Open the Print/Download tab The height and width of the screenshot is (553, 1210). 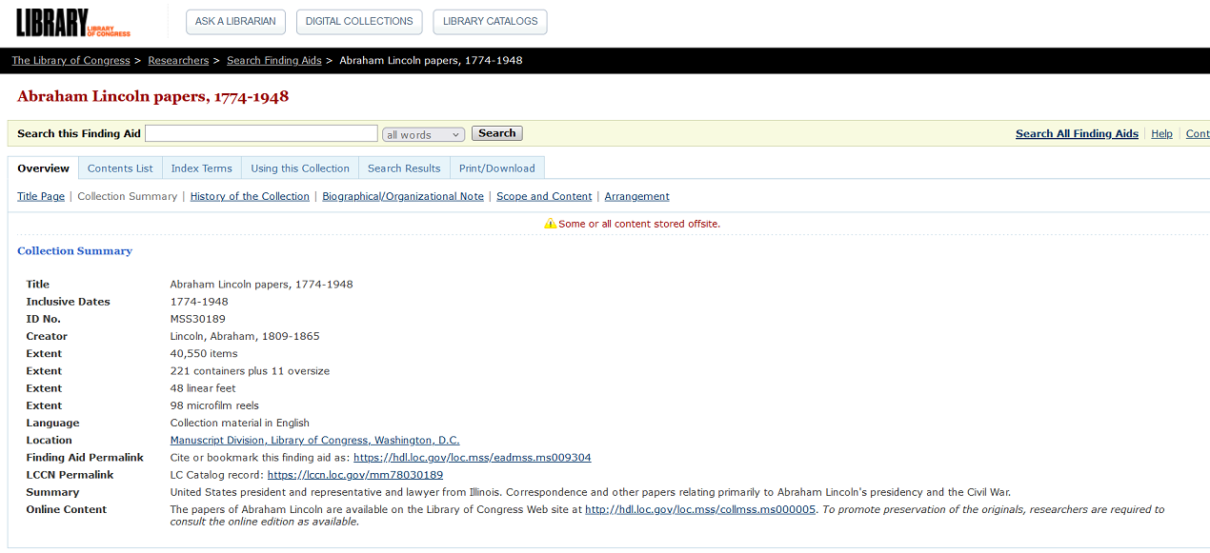click(496, 168)
